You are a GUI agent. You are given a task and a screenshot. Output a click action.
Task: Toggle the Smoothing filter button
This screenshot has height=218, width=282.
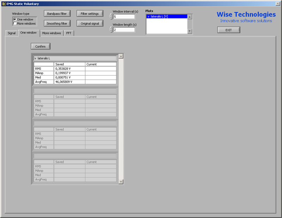(x=57, y=23)
